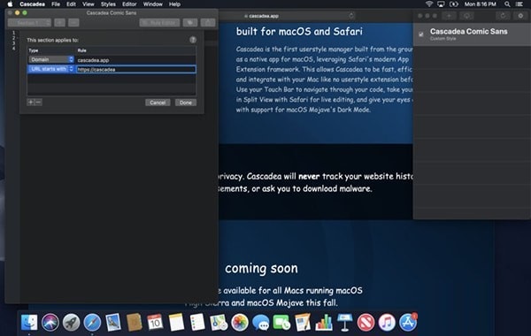This screenshot has width=531, height=336.
Task: Click the Rule Editor toolbar button
Action: click(159, 23)
